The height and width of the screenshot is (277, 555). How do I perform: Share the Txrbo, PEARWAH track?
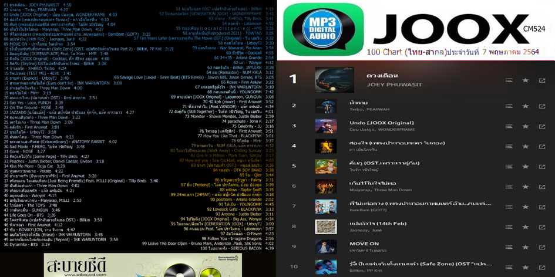pyautogui.click(x=542, y=106)
